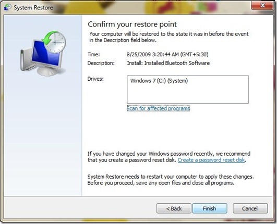The height and width of the screenshot is (224, 277).
Task: Click the Drives label
Action: coord(95,79)
